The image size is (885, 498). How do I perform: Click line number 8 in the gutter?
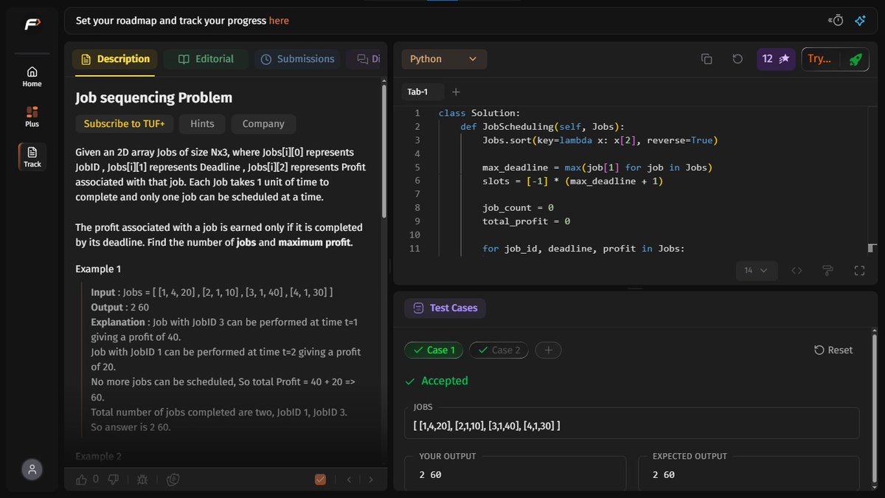(417, 208)
